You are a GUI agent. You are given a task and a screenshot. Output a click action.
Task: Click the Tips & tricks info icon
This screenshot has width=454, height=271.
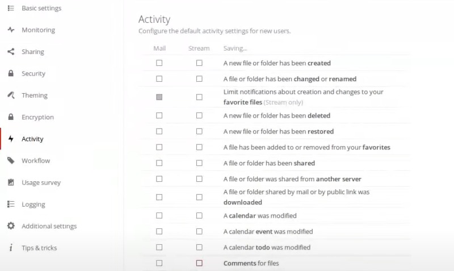[11, 248]
